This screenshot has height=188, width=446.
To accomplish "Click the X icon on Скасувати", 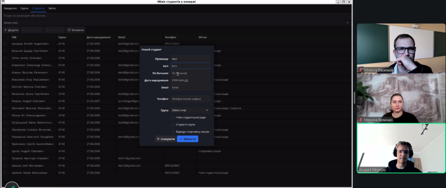I will 158,139.
